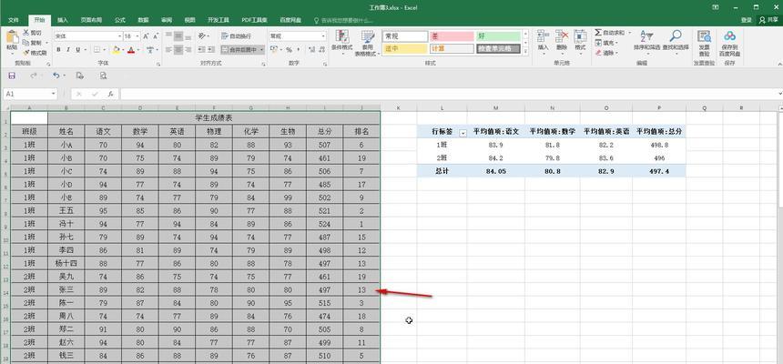Click the Increase Font Size icon
Image resolution: width=783 pixels, height=364 pixels.
tap(146, 36)
